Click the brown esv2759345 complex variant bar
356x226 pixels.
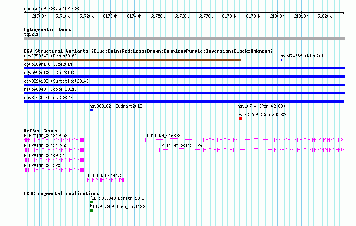pos(132,60)
